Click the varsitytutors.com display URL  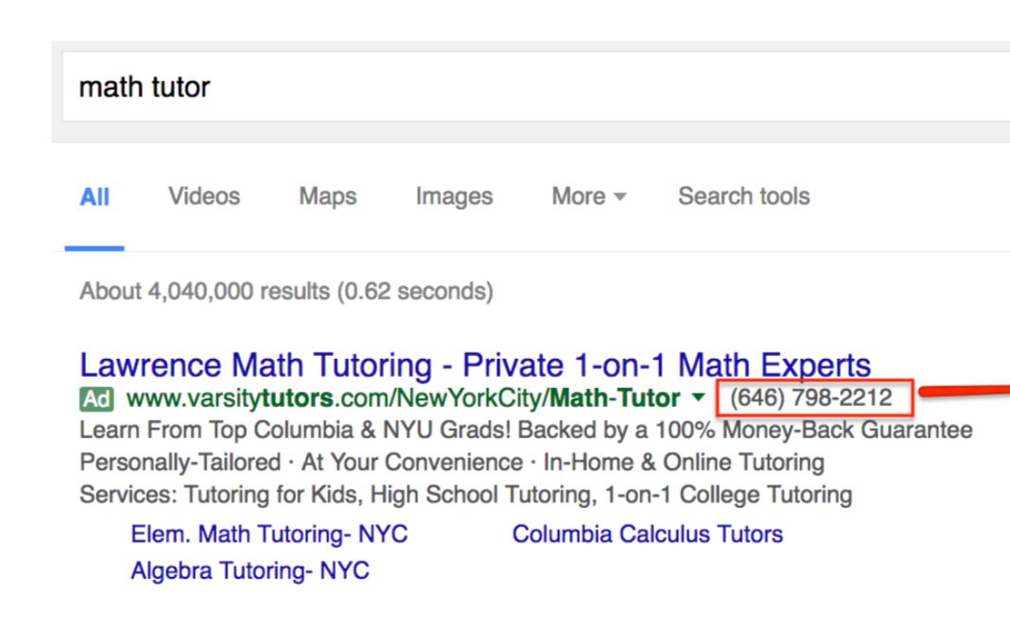(403, 399)
